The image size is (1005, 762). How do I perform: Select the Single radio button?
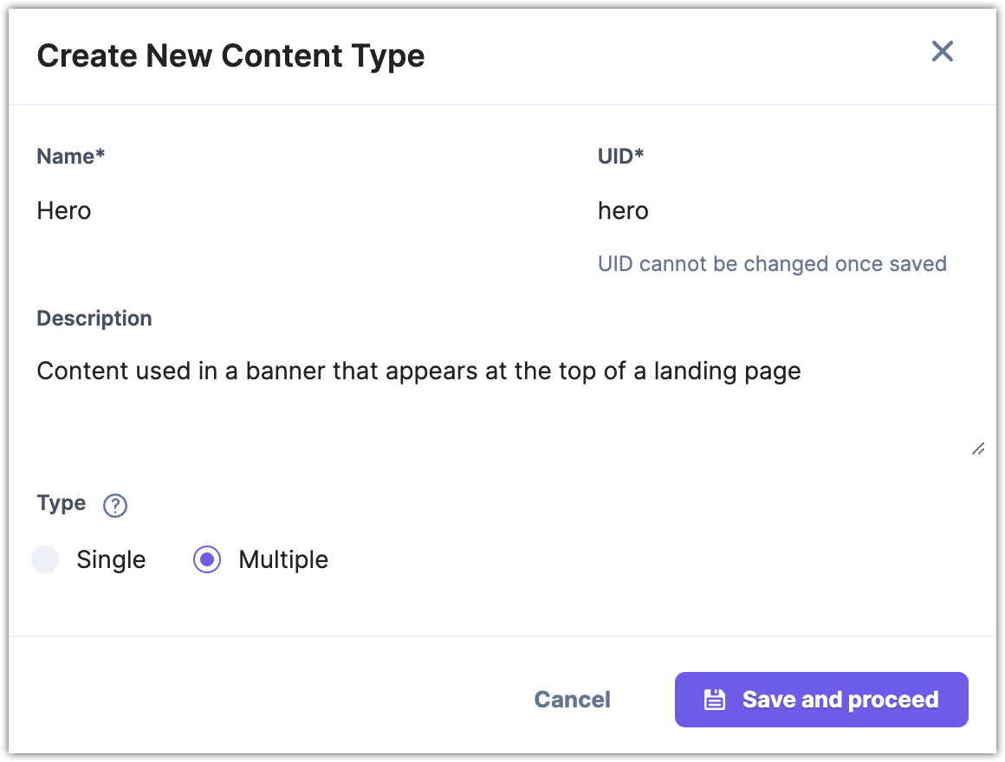pyautogui.click(x=45, y=559)
